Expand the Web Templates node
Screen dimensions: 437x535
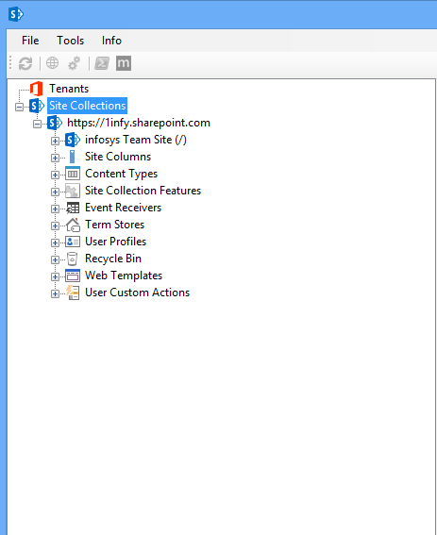click(55, 276)
